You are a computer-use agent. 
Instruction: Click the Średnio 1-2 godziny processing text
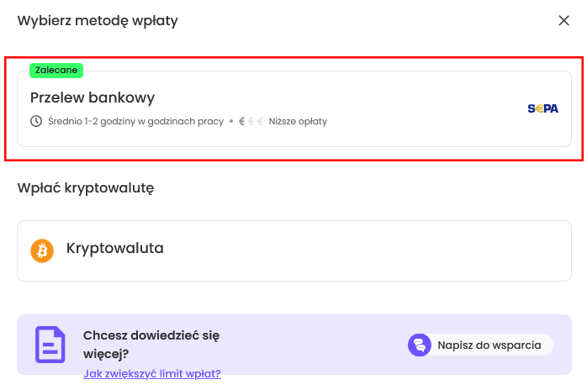135,121
